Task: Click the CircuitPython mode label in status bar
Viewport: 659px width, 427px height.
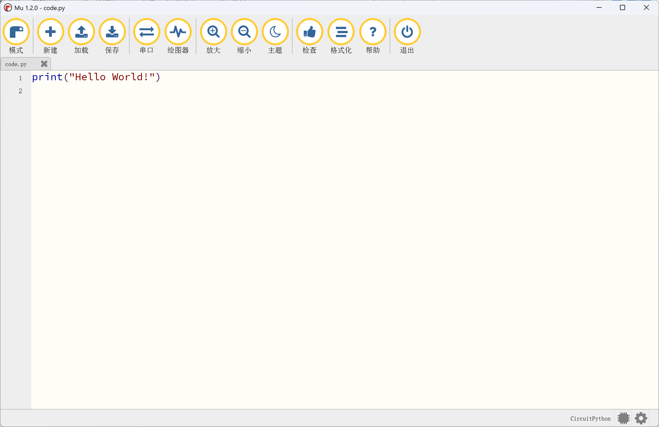Action: point(590,419)
